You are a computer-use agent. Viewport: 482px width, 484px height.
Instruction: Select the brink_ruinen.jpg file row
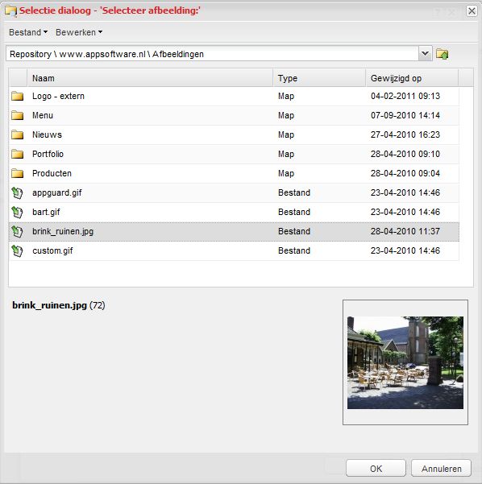click(x=234, y=231)
